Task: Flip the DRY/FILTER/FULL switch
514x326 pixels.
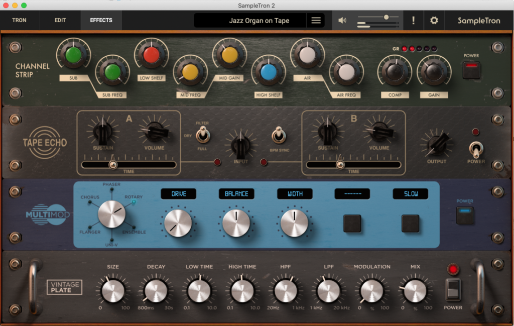Action: (203, 135)
